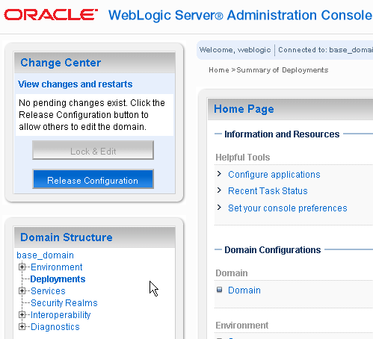
Task: Open Set your console preferences link
Action: coord(288,208)
